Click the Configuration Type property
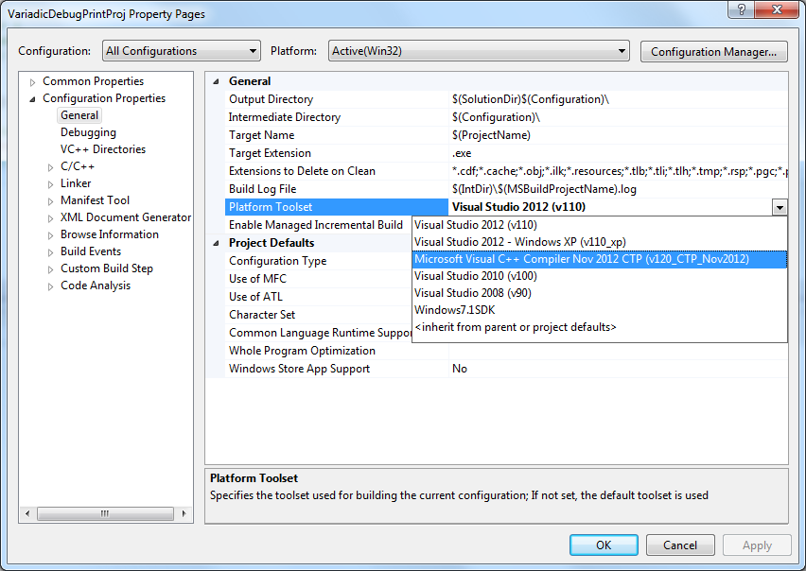 click(319, 261)
